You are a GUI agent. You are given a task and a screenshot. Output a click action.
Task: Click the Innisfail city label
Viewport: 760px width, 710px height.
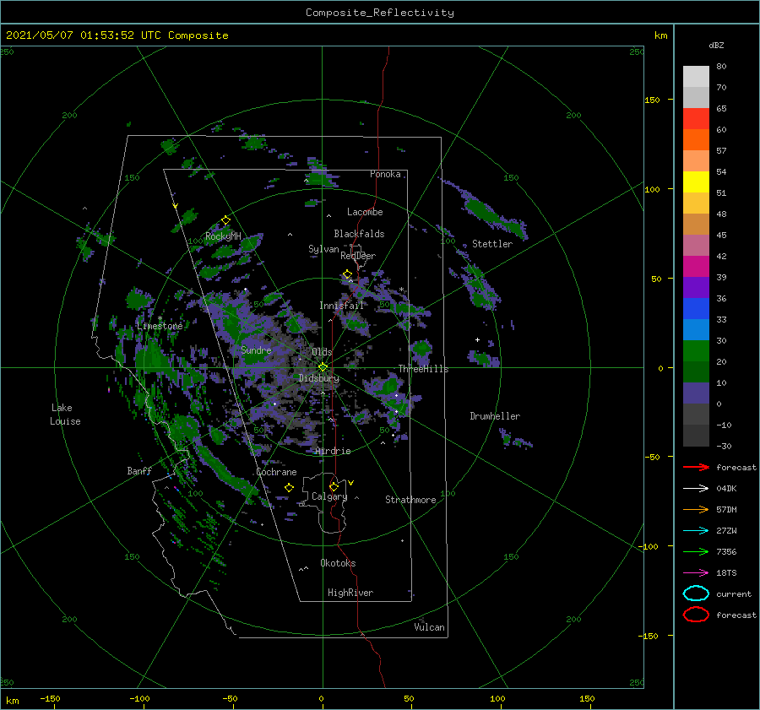tap(341, 306)
